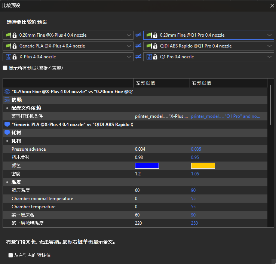This screenshot has height=264, width=276.
Task: Click the settings icon next to 依赖
Action: tap(7, 100)
